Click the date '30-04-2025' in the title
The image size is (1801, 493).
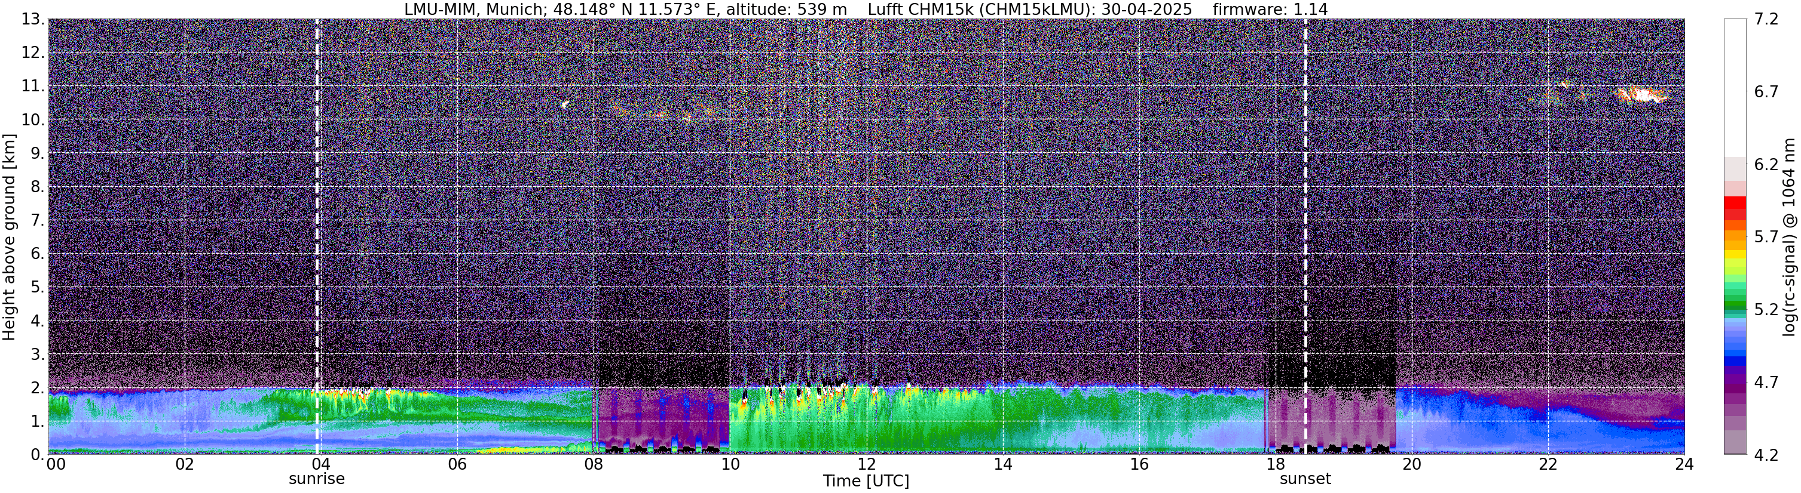click(1146, 9)
